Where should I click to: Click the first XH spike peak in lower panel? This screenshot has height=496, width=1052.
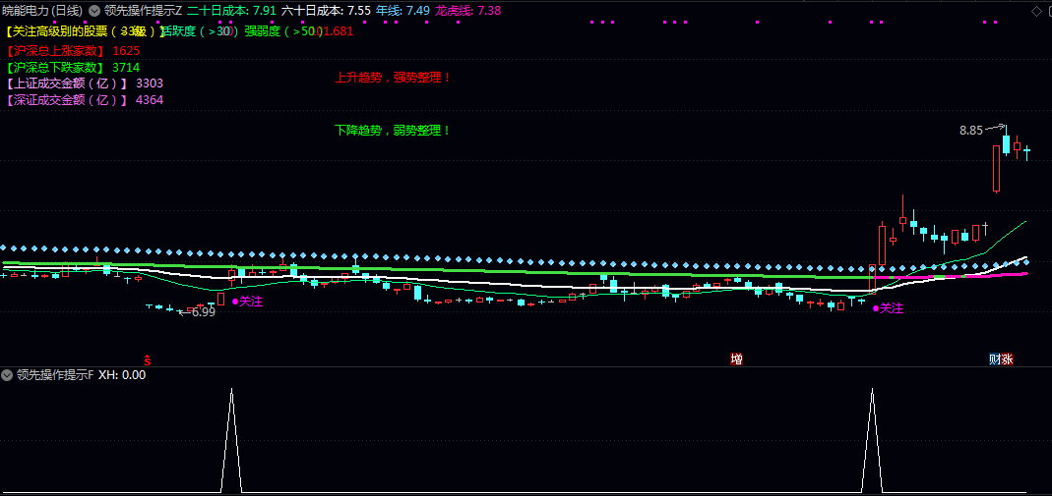(231, 390)
